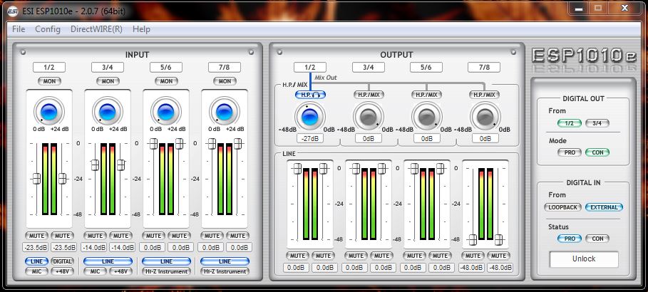Click the output 7/8 gray volume knob
The width and height of the screenshot is (648, 292).
click(485, 117)
